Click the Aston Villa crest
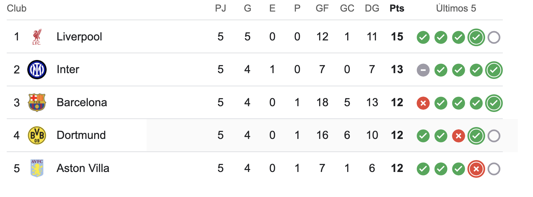The image size is (533, 197). point(37,168)
